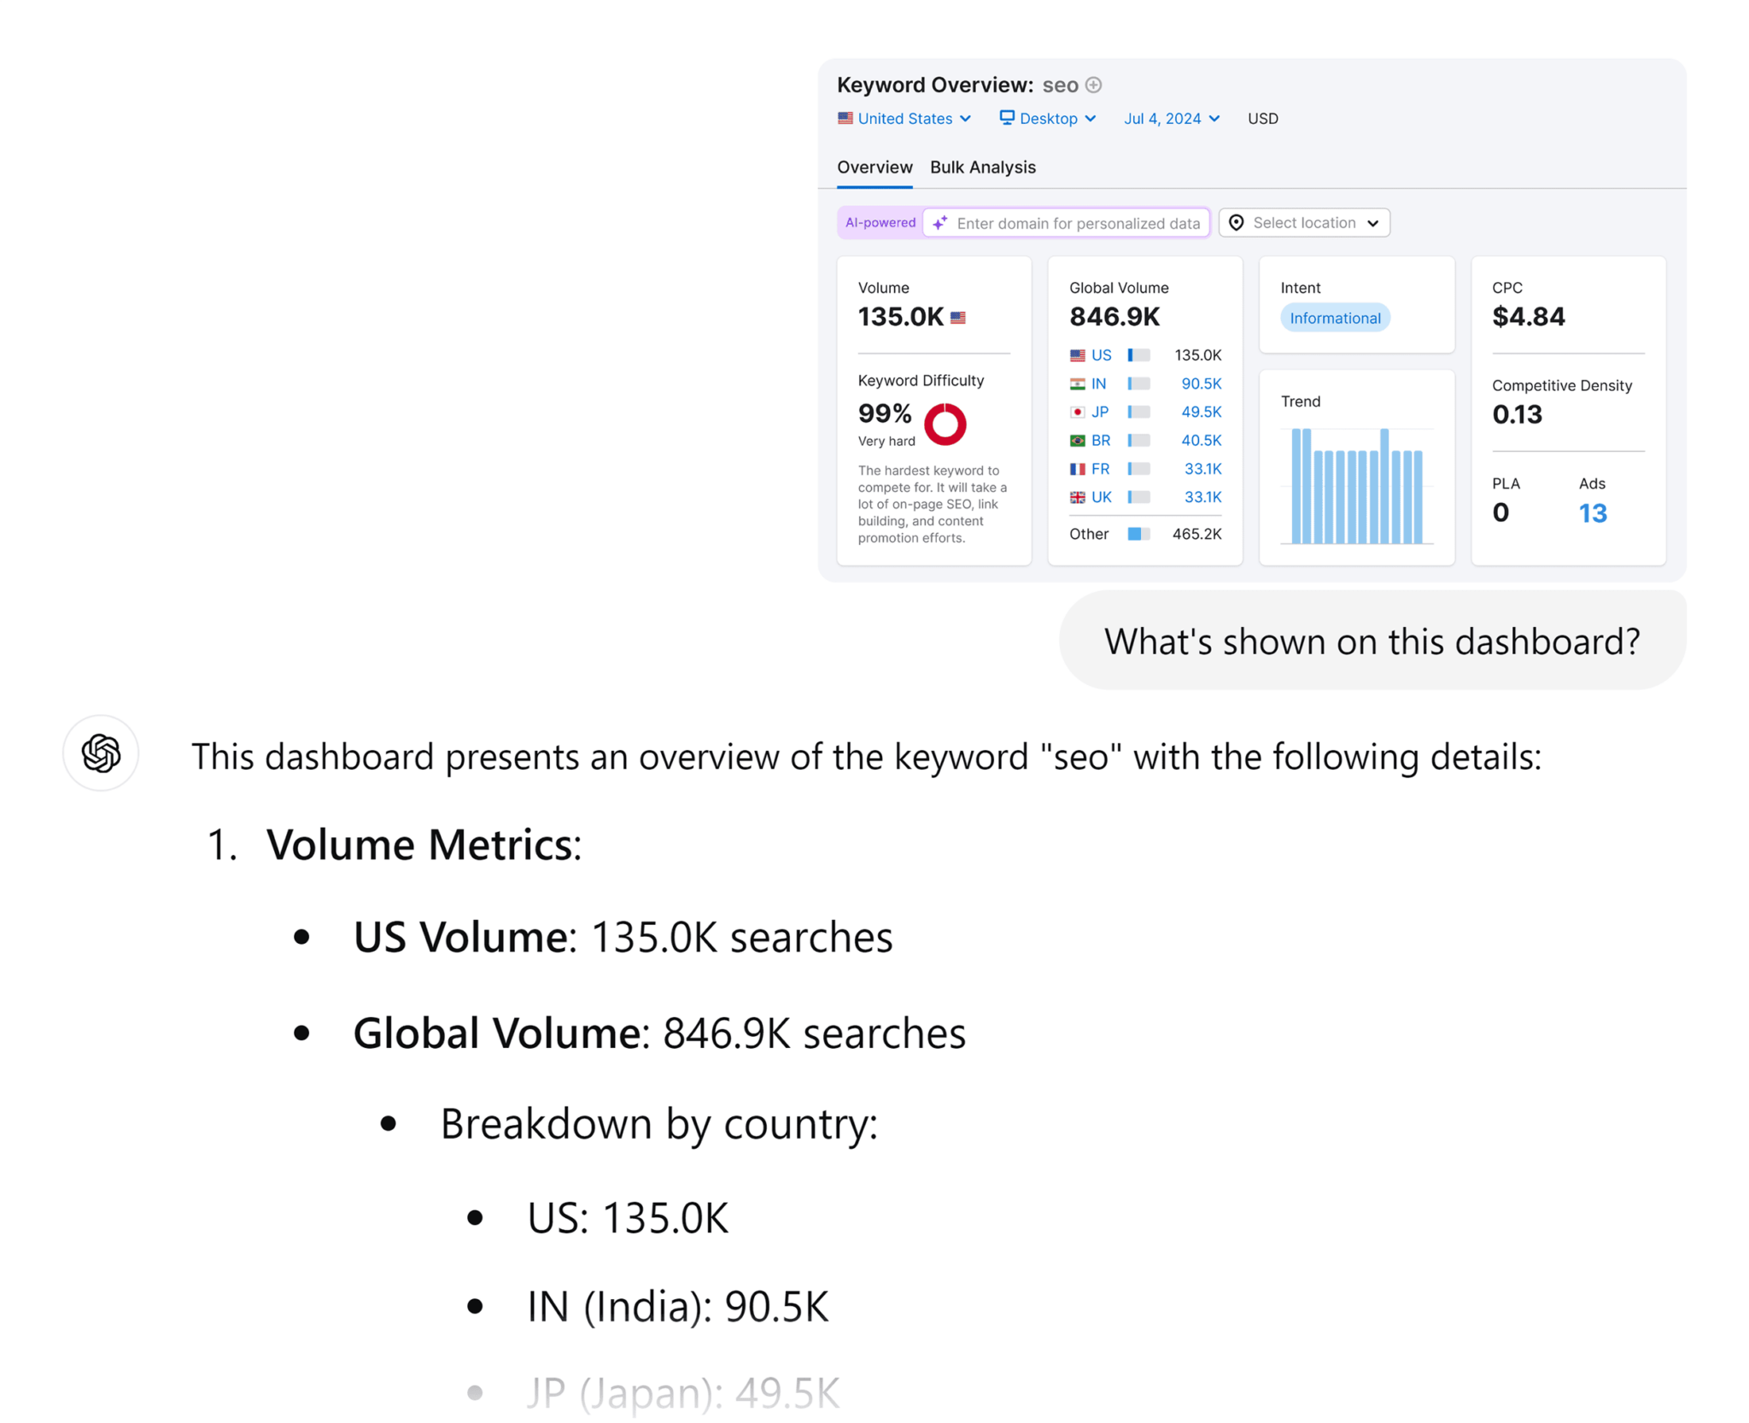
Task: Click the Informational intent tag icon
Action: (1332, 317)
